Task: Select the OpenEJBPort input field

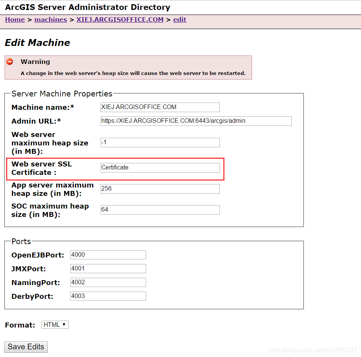Action: pyautogui.click(x=108, y=255)
